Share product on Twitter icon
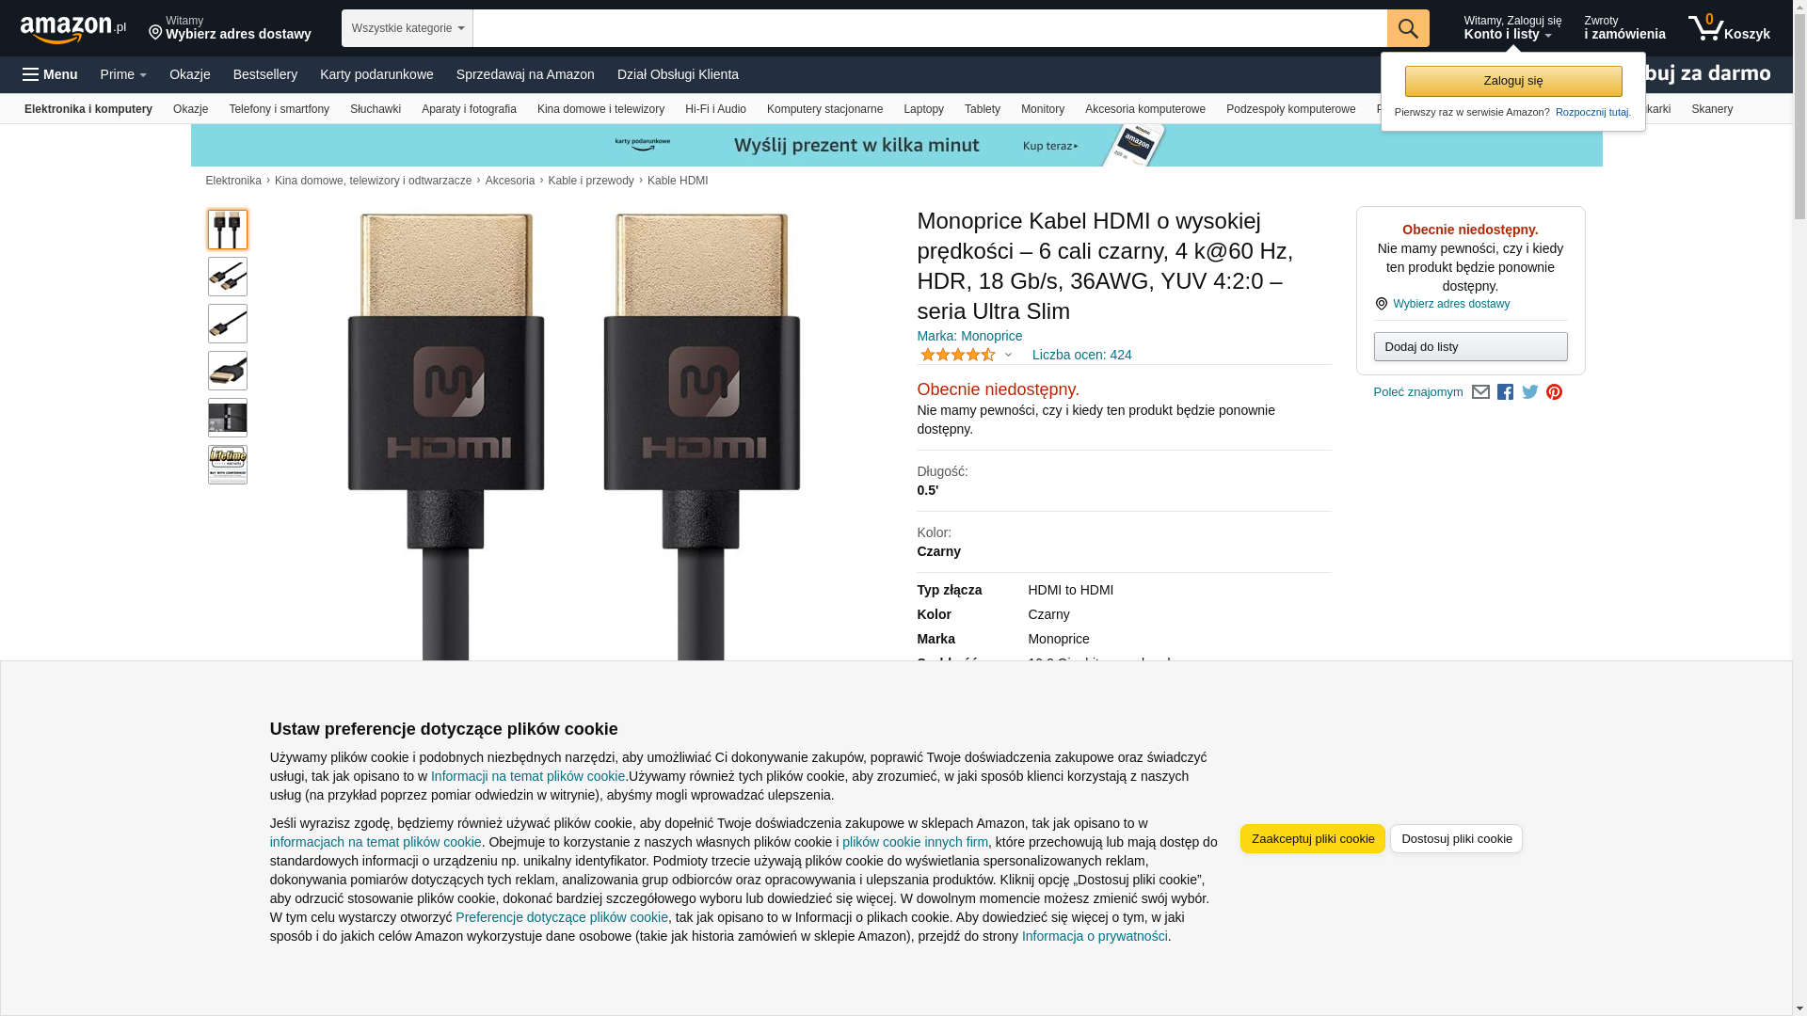The image size is (1807, 1016). click(1530, 392)
